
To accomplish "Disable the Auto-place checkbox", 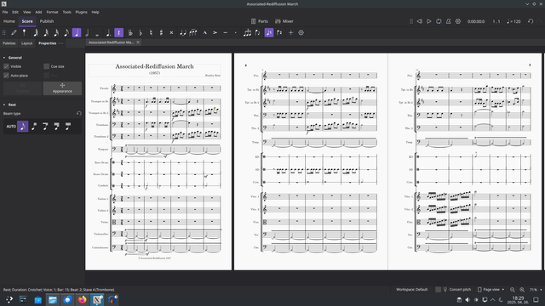I will pyautogui.click(x=6, y=76).
